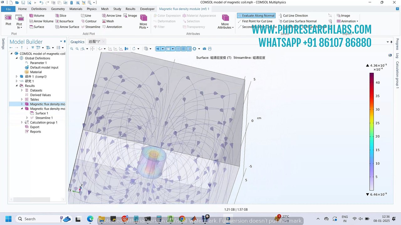Take a snapshot with the camera icon

coord(205,49)
